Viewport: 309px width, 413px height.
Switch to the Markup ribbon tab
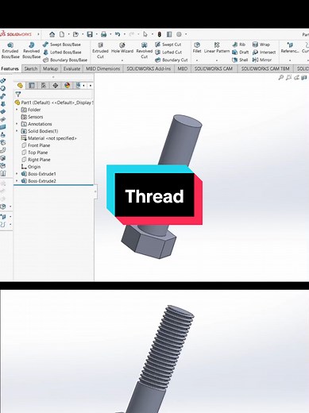[50, 68]
